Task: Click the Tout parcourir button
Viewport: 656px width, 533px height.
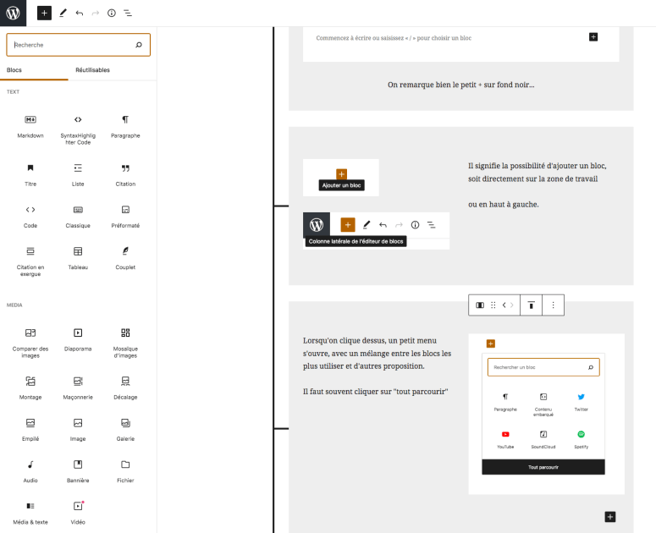Action: pyautogui.click(x=543, y=467)
